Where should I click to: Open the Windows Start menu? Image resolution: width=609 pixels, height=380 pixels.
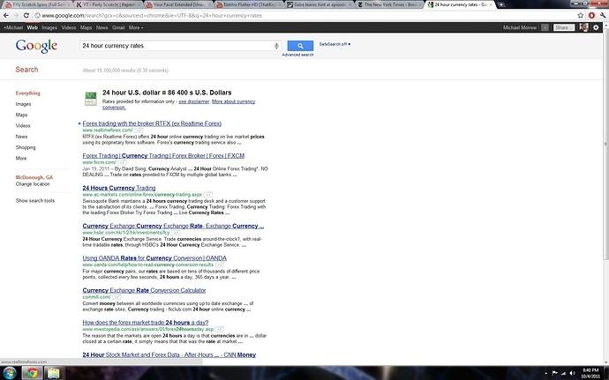coord(8,373)
